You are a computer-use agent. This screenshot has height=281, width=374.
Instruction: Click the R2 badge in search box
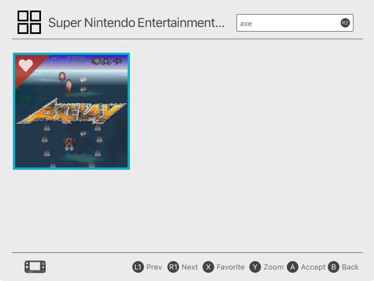pos(345,23)
